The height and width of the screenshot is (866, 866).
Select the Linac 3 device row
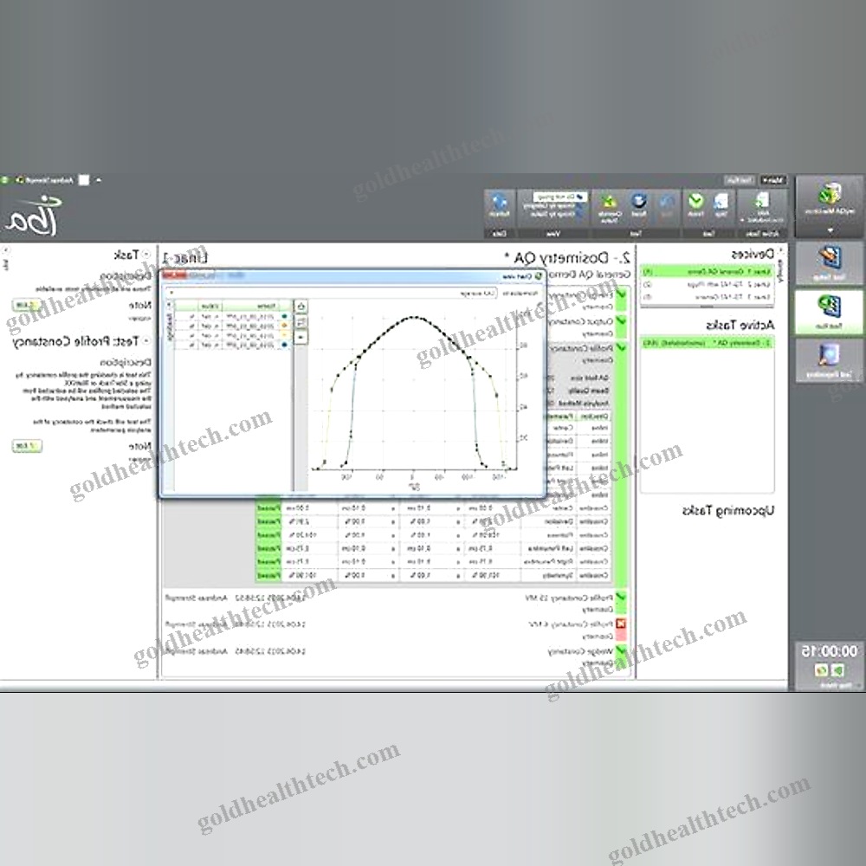pos(707,297)
